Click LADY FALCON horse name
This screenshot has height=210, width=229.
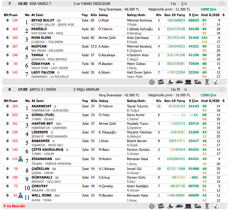click(x=43, y=72)
